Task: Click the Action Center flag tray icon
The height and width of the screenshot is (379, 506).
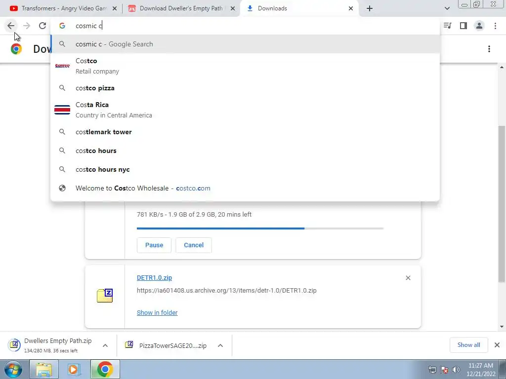Action: coord(444,370)
